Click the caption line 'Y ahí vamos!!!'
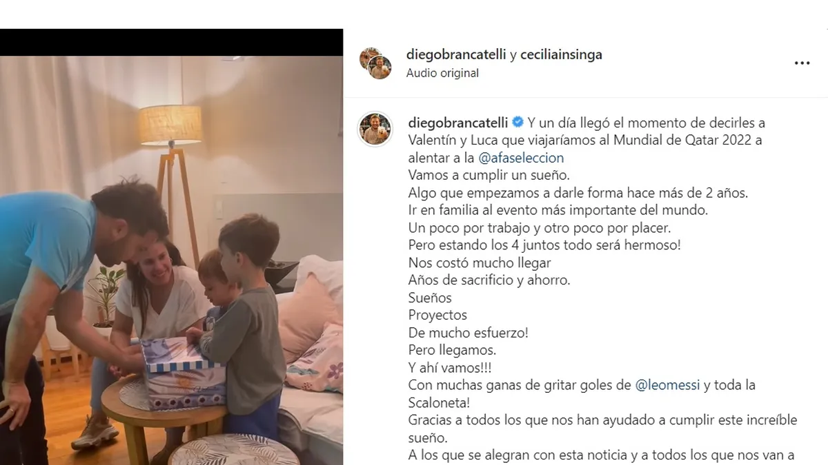This screenshot has height=465, width=828. (x=450, y=367)
